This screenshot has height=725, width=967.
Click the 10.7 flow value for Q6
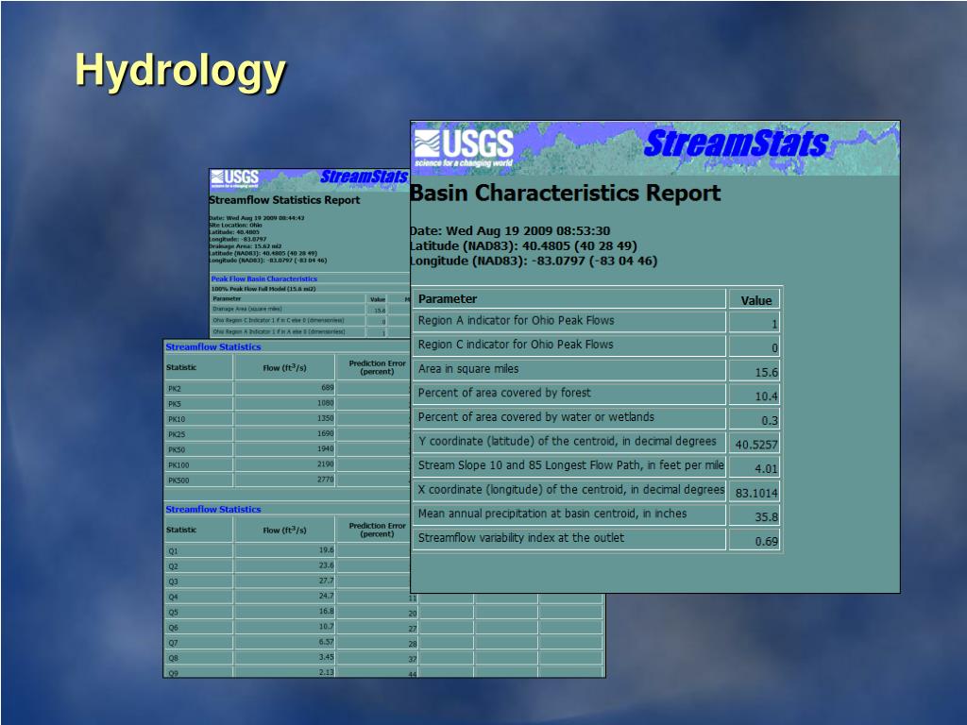tap(284, 627)
